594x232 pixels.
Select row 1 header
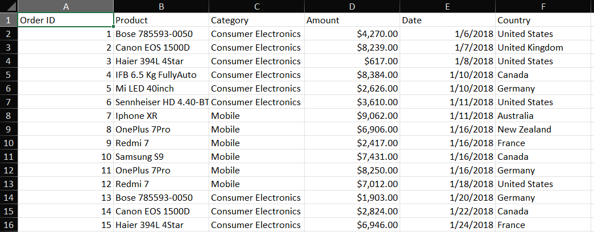[x=9, y=20]
